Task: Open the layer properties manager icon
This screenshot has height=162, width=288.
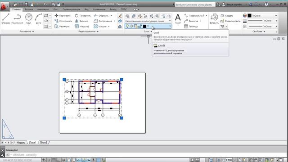Action: tap(127, 16)
